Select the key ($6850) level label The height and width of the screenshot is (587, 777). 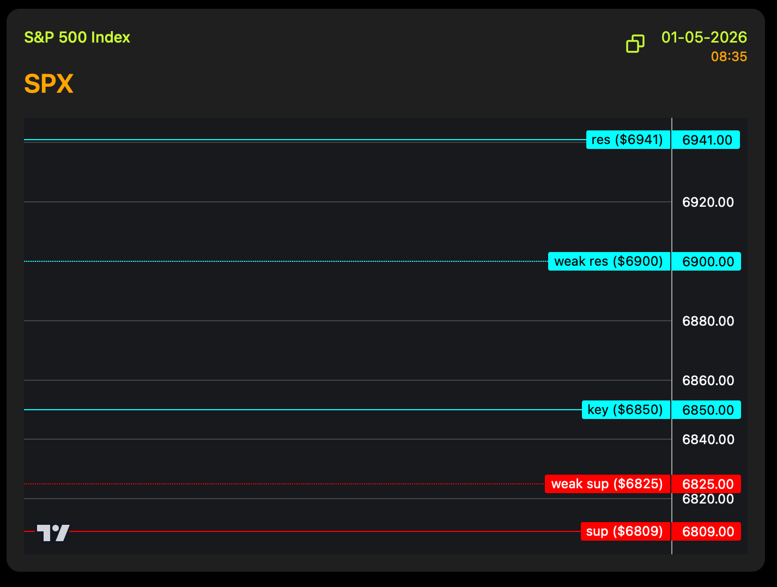coord(625,410)
